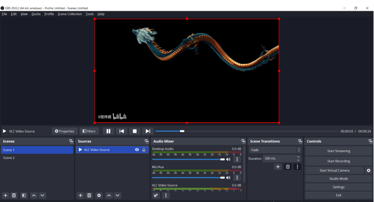Add a new scene with plus icon
374x202 pixels.
pyautogui.click(x=5, y=196)
